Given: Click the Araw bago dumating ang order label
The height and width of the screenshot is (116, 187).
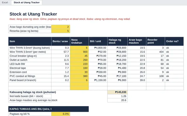Looking at the screenshot, I should (30, 27).
